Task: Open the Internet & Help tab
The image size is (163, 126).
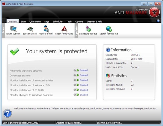Action: point(94,22)
